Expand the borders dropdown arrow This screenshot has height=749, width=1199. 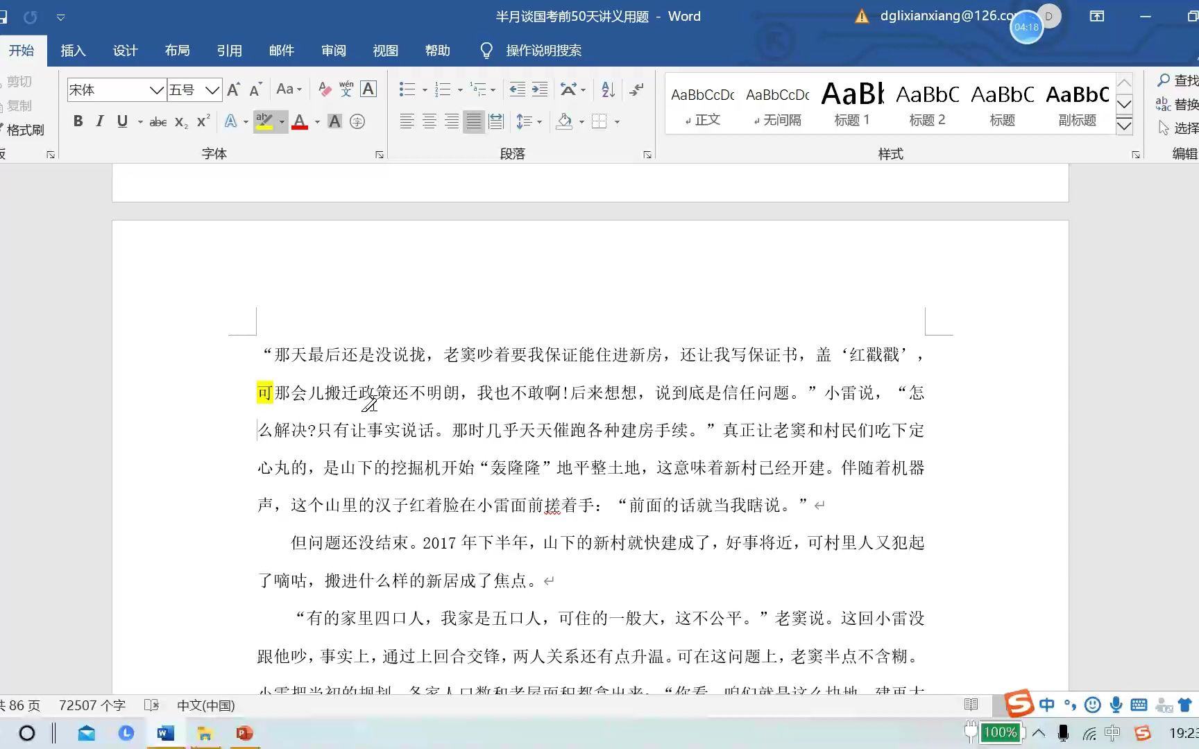click(x=617, y=122)
